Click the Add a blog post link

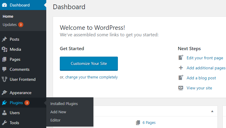pos(201,78)
